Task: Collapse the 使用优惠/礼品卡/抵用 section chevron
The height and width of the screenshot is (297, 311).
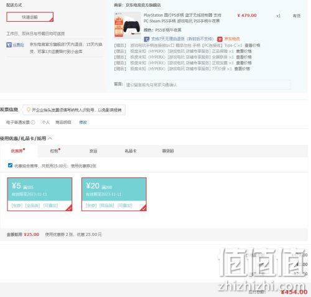Action: [x=50, y=138]
